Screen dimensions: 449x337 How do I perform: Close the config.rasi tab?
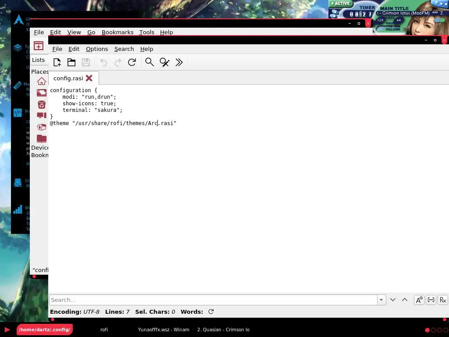tap(89, 78)
